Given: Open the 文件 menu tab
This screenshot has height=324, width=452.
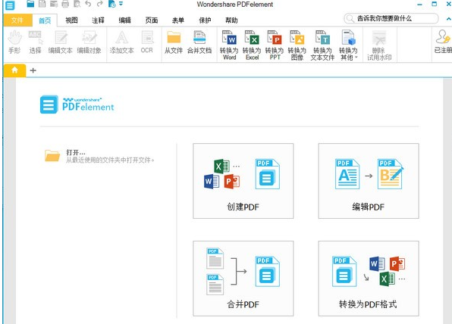Looking at the screenshot, I should pos(17,20).
